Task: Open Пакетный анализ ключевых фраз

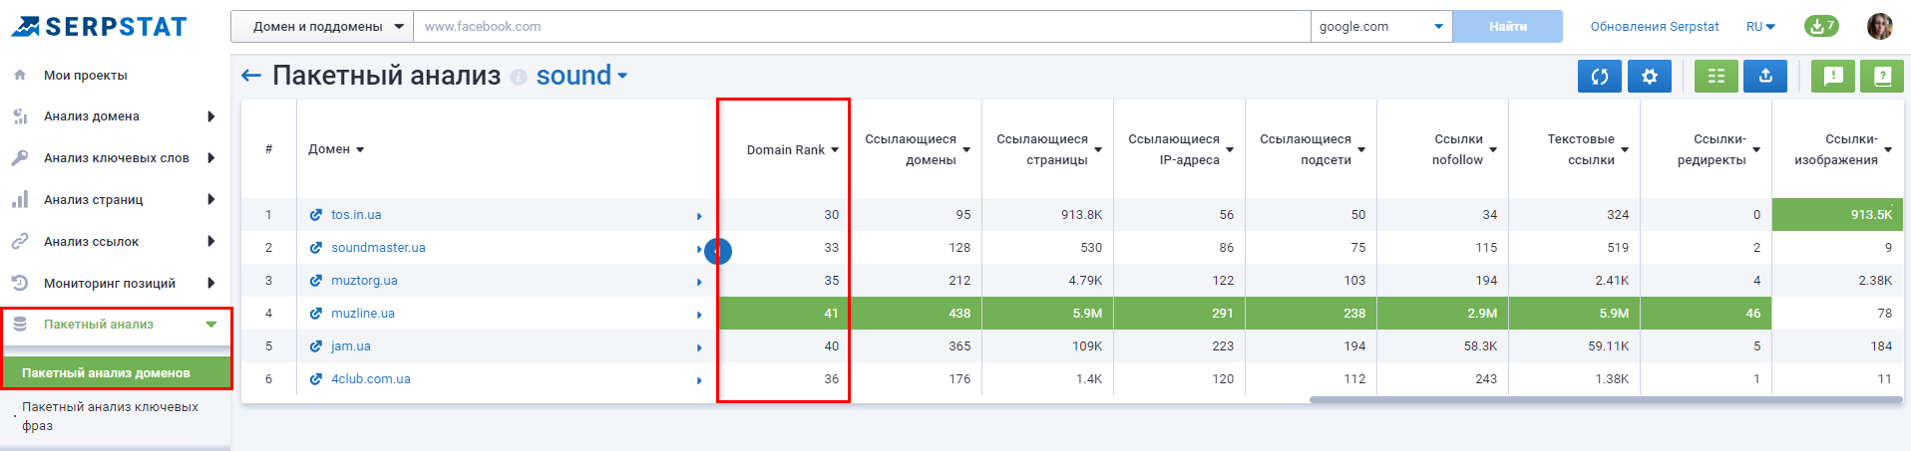Action: tap(110, 416)
